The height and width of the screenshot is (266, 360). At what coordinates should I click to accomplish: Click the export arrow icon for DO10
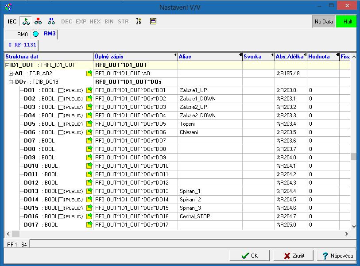pyautogui.click(x=89, y=166)
